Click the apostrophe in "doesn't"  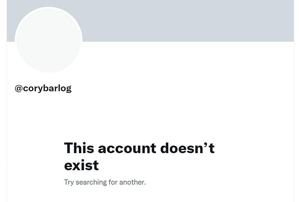coord(206,145)
